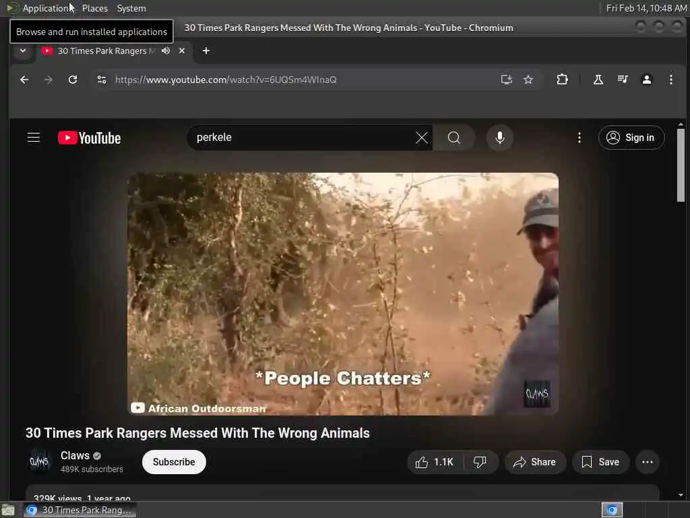Go to the YouTube home logo
The width and height of the screenshot is (690, 518).
point(90,138)
